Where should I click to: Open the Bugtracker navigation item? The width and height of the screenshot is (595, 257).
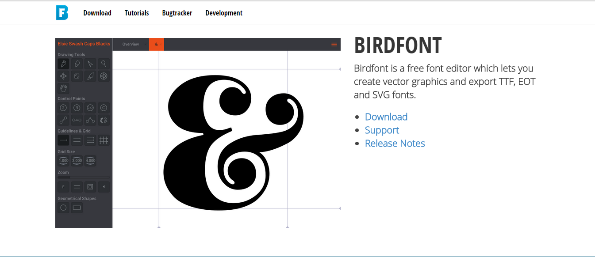177,13
